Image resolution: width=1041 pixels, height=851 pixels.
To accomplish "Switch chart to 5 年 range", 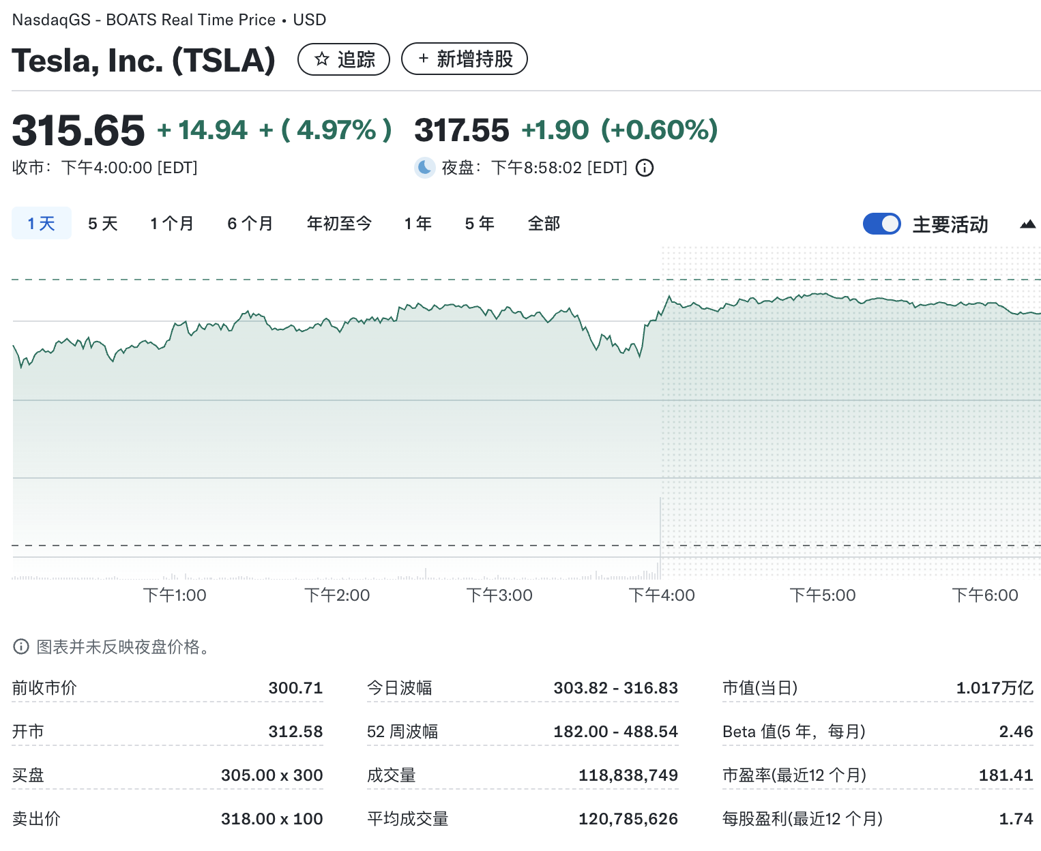I will 480,224.
